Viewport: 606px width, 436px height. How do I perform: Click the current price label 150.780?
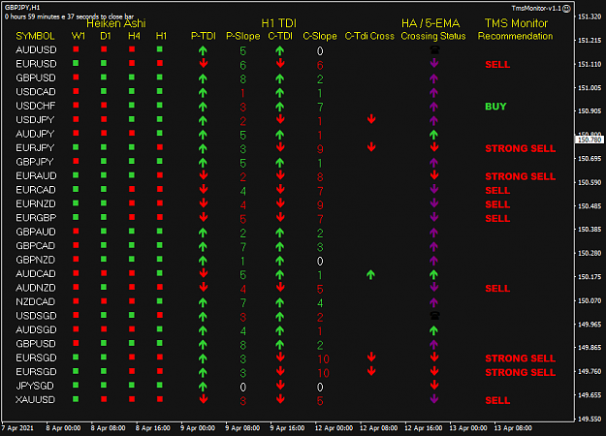[590, 140]
